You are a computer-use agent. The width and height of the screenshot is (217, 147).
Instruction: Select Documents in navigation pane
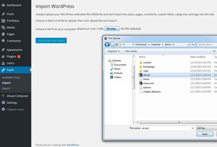pyautogui.click(x=120, y=65)
